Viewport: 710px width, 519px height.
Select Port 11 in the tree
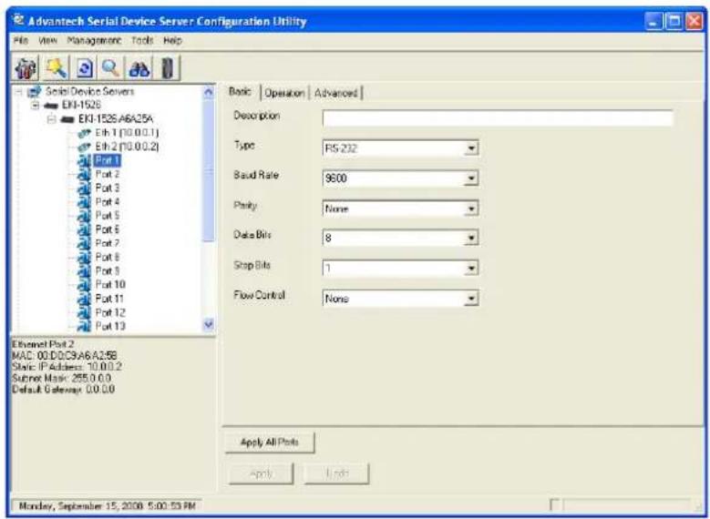click(x=109, y=299)
